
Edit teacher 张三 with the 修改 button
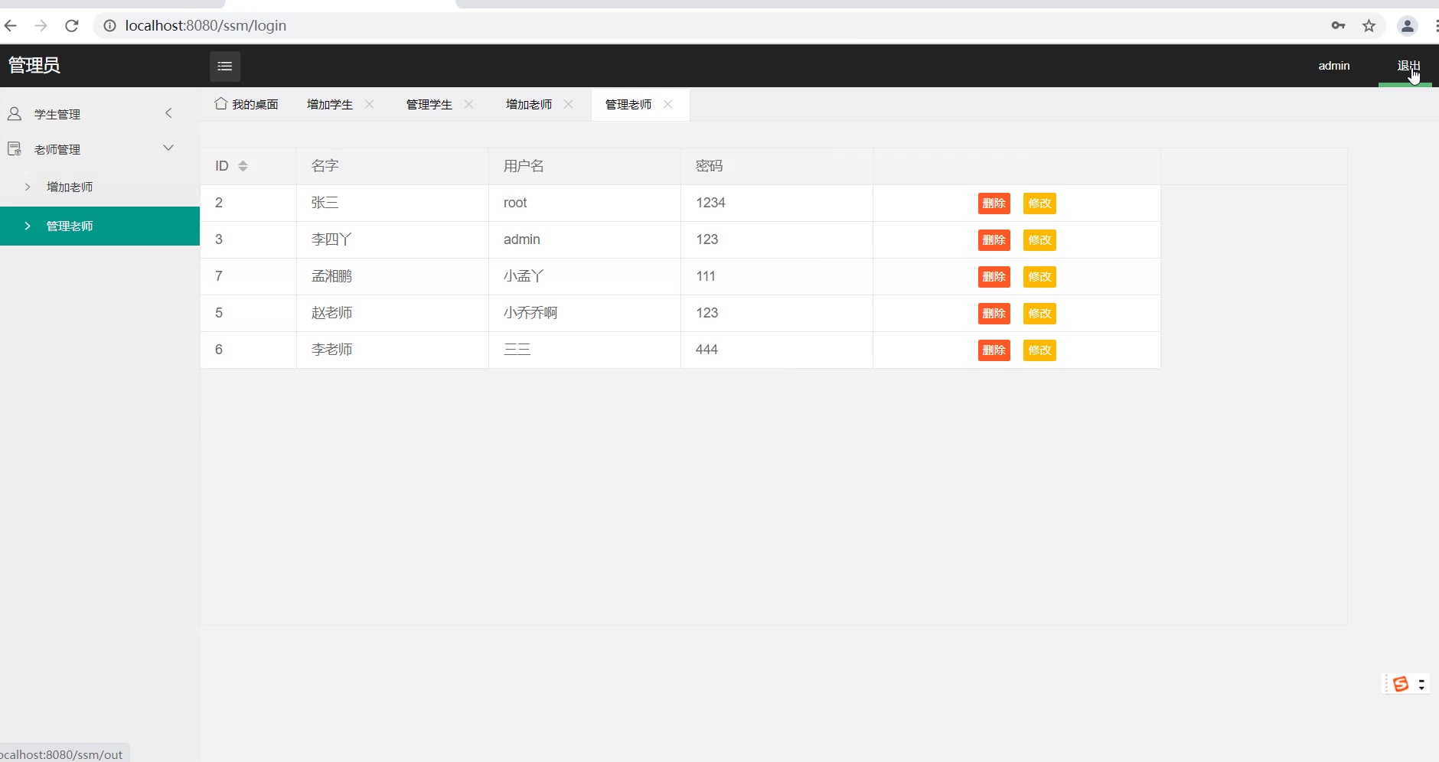(x=1039, y=204)
